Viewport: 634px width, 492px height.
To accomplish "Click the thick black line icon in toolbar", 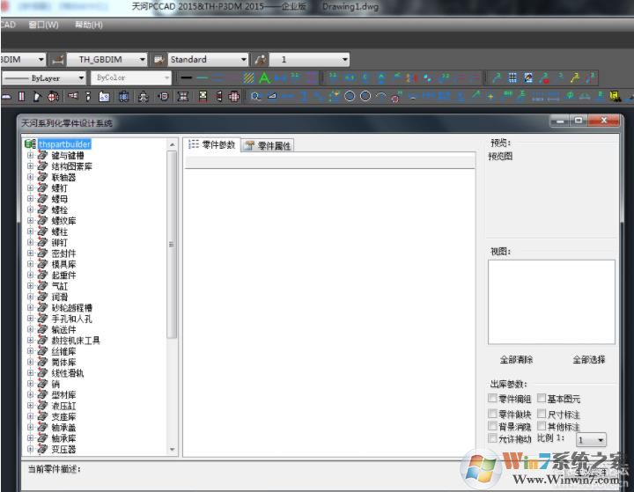I will pos(187,77).
